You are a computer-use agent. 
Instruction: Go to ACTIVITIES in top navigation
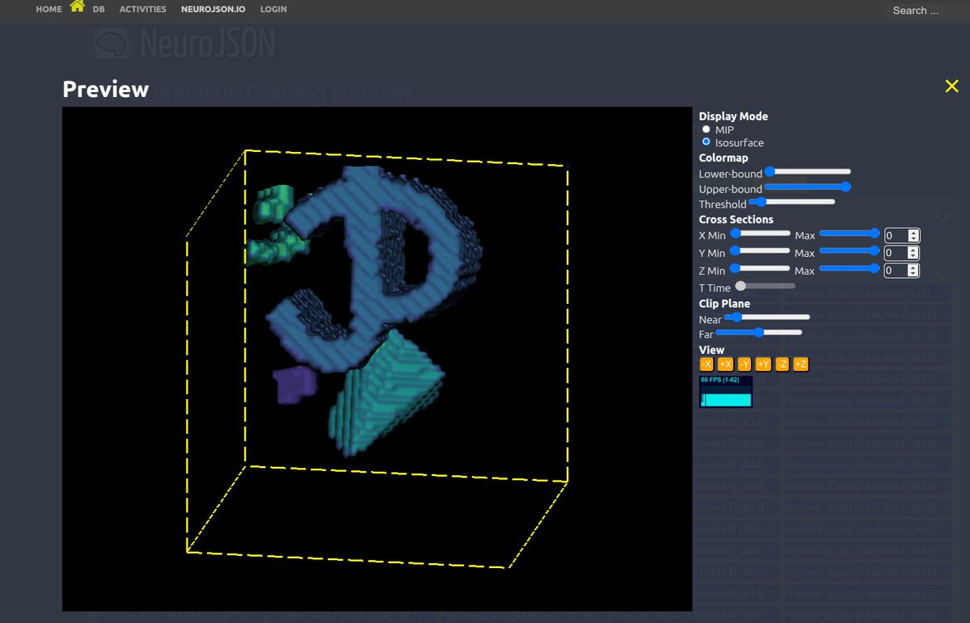tap(142, 10)
